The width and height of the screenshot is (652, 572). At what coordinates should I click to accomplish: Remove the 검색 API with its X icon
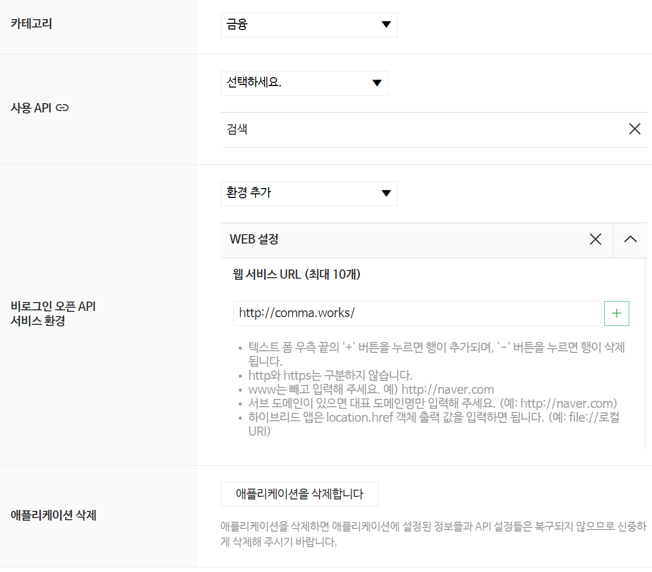click(634, 129)
